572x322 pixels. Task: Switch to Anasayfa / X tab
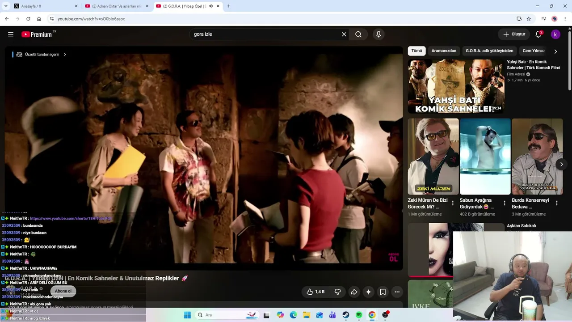pyautogui.click(x=45, y=6)
